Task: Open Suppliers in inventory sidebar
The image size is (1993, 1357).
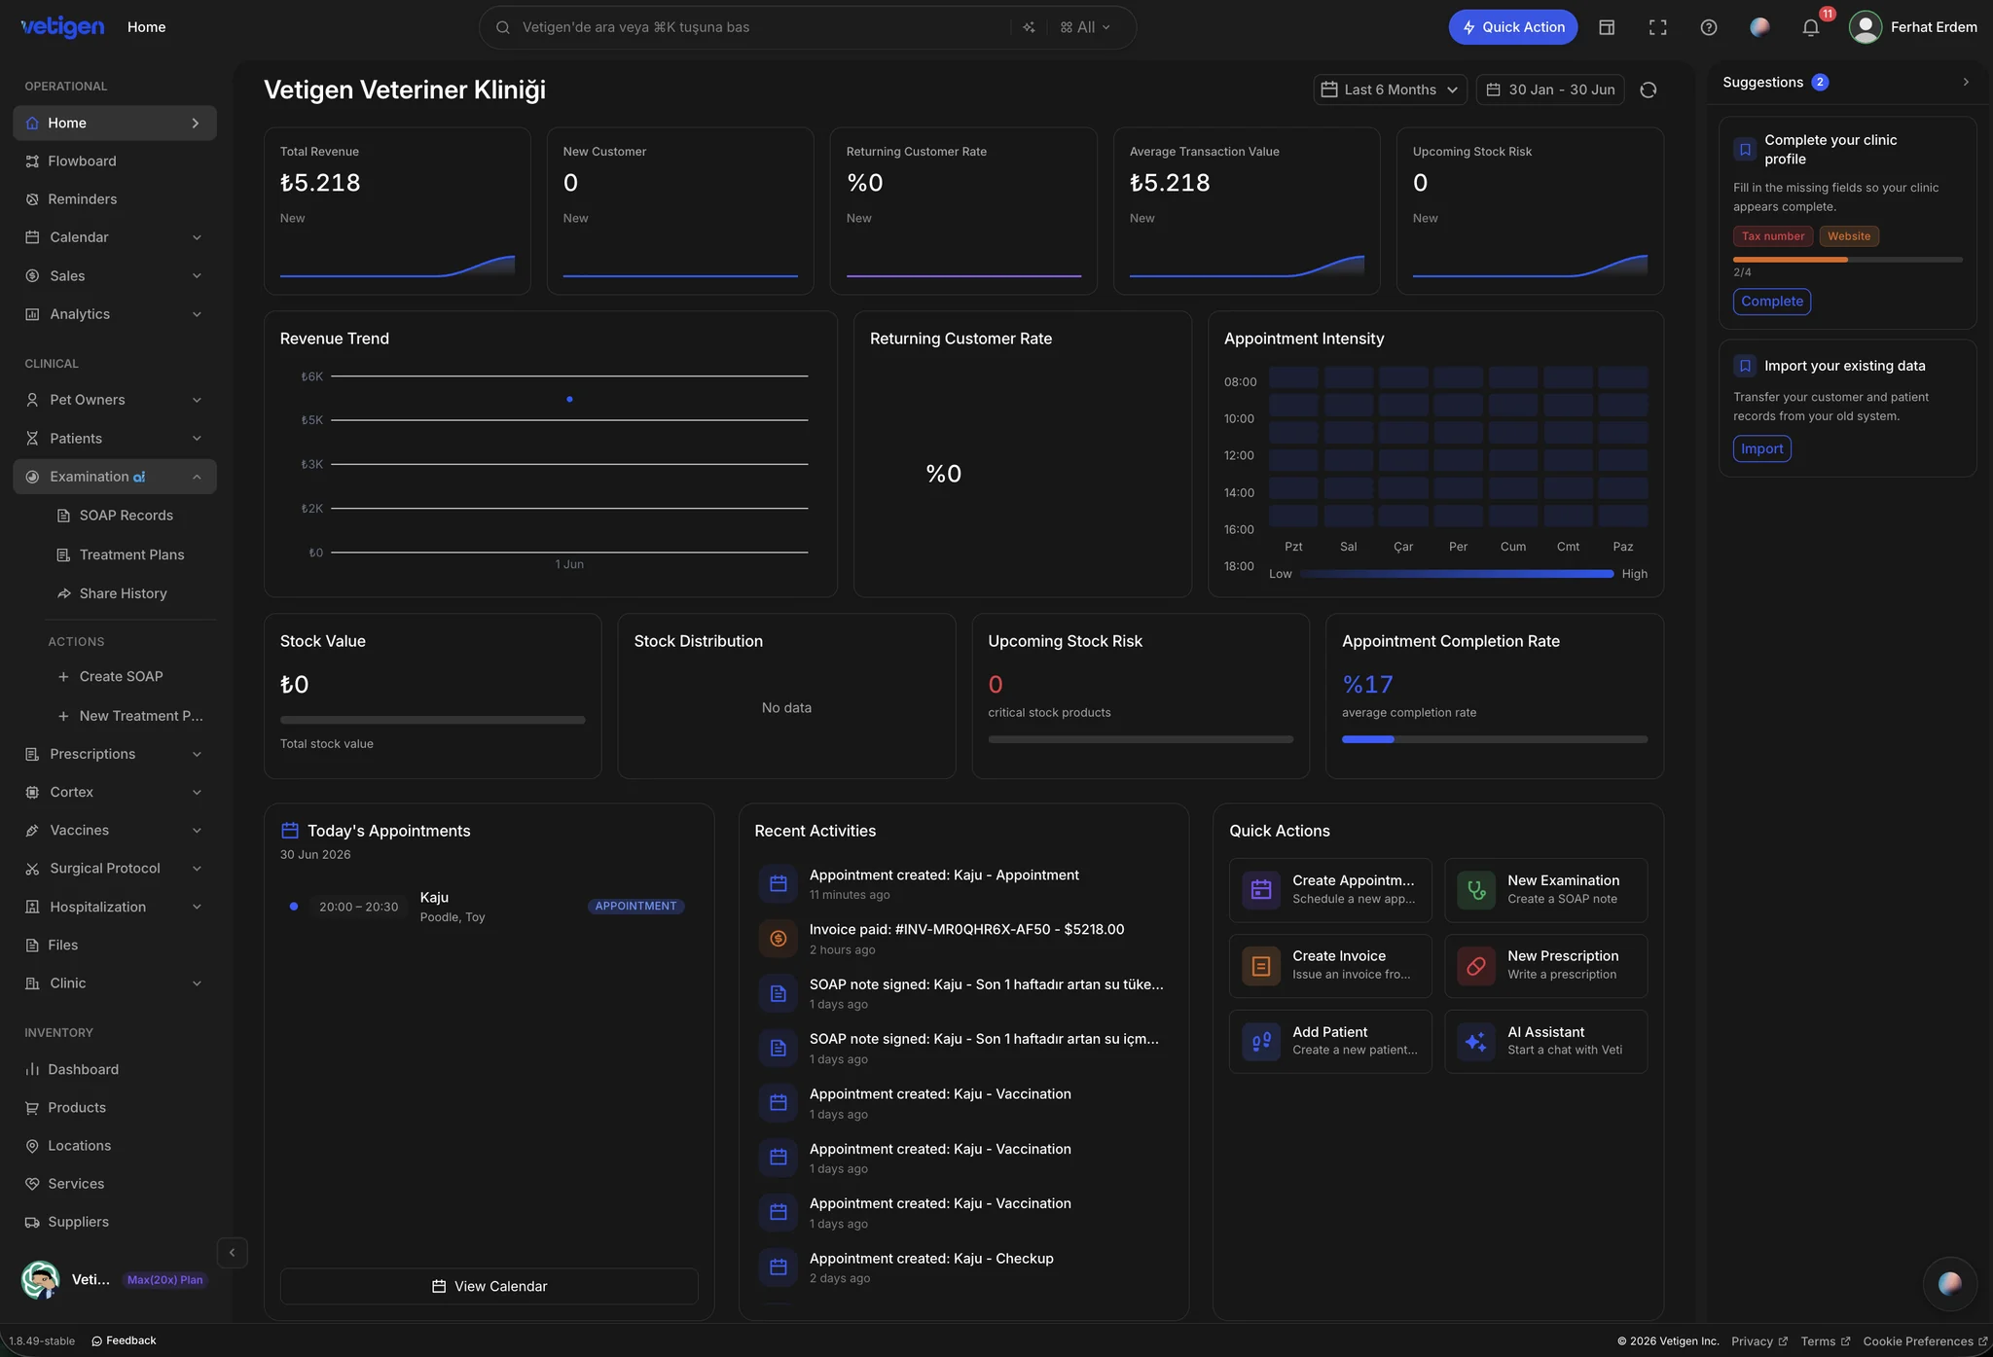Action: 115,1223
